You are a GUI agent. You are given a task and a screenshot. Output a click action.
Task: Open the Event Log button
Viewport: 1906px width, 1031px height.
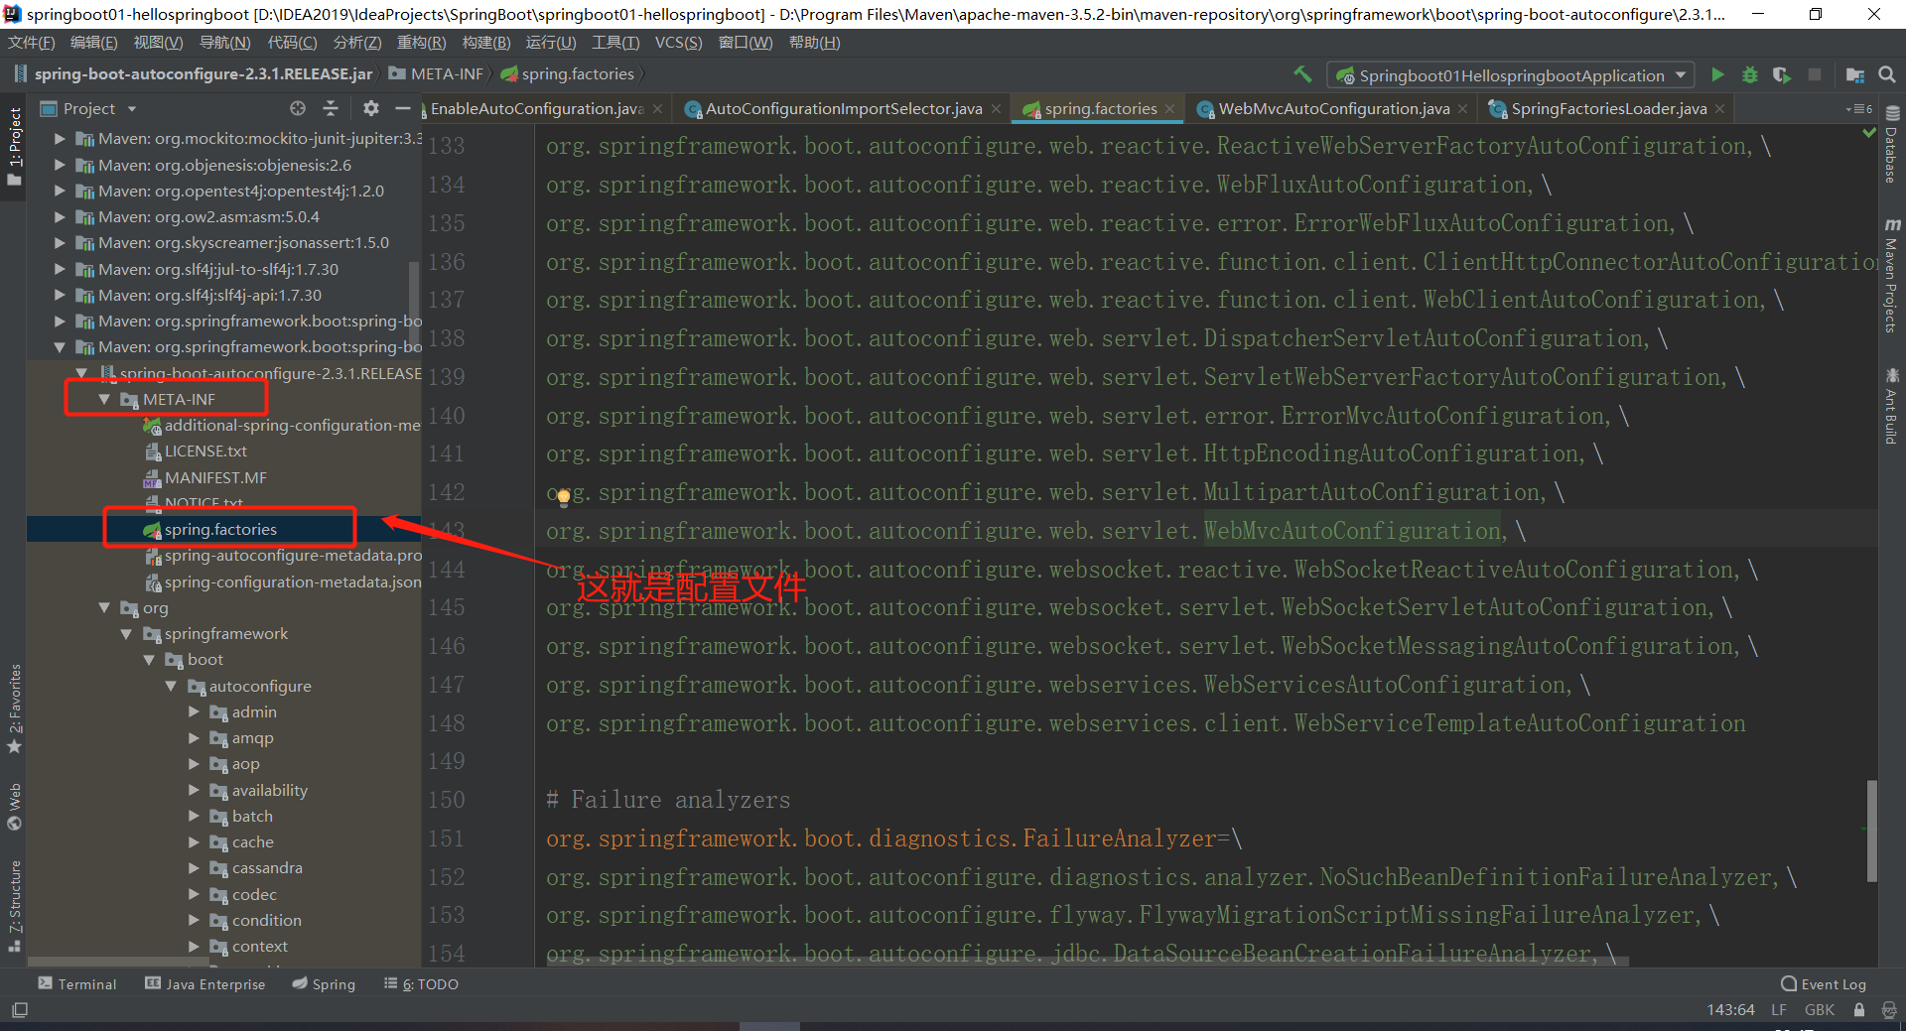1824,984
